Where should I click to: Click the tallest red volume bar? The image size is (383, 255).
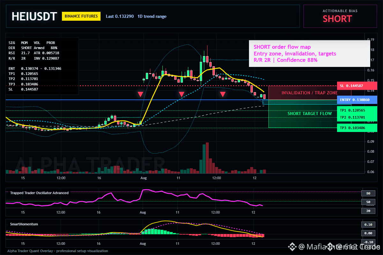(x=207, y=158)
